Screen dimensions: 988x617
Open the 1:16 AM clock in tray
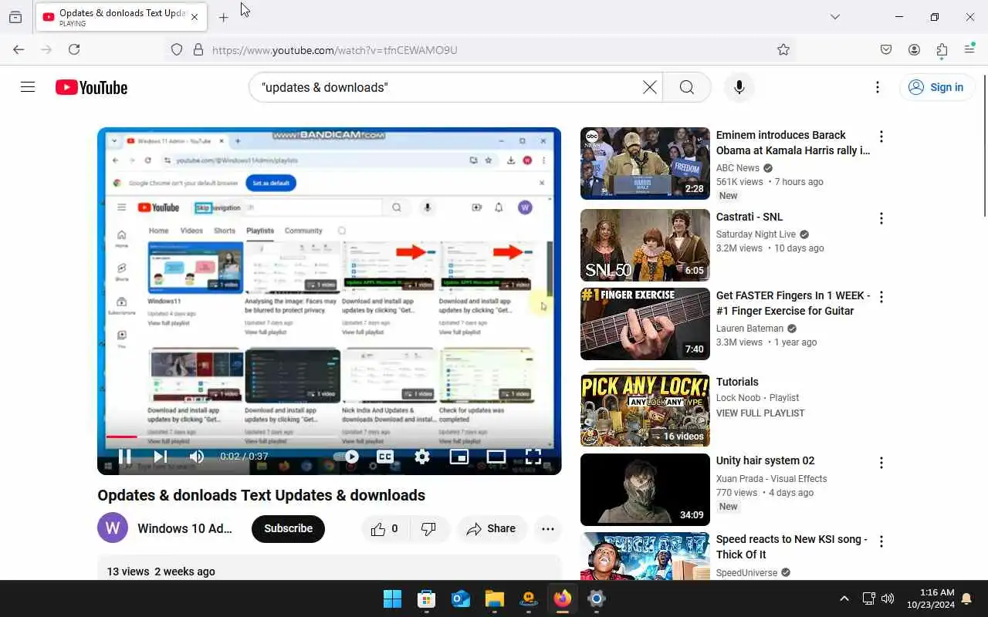(x=931, y=598)
